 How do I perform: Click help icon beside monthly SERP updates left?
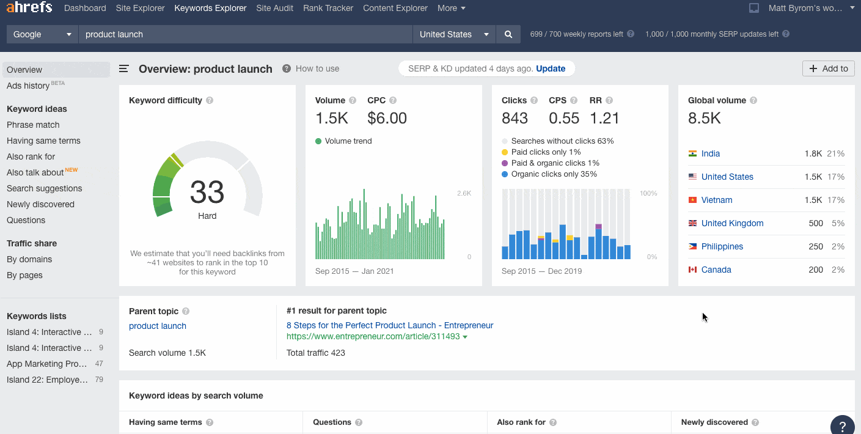(x=786, y=34)
